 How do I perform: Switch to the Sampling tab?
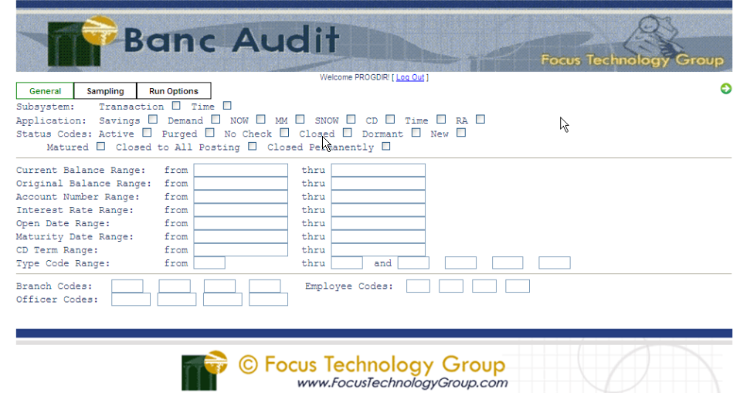(x=105, y=91)
